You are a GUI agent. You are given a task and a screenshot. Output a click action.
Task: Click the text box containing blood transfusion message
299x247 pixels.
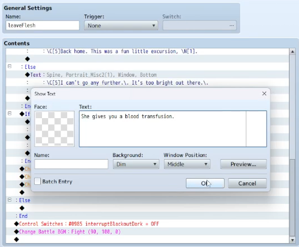pyautogui.click(x=173, y=129)
